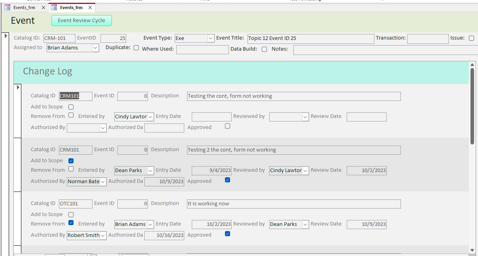Check Add to Scope for CRM101 first record
This screenshot has height=256, width=478.
click(71, 107)
